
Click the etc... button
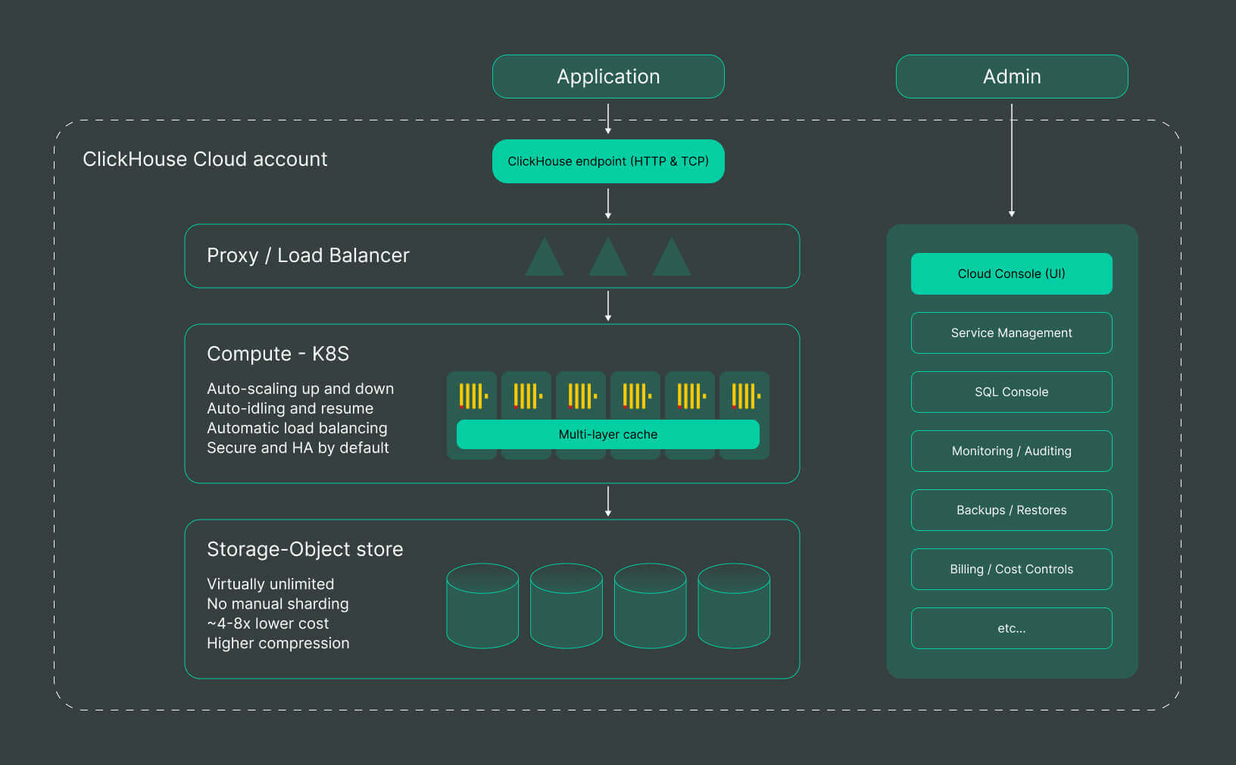1011,628
